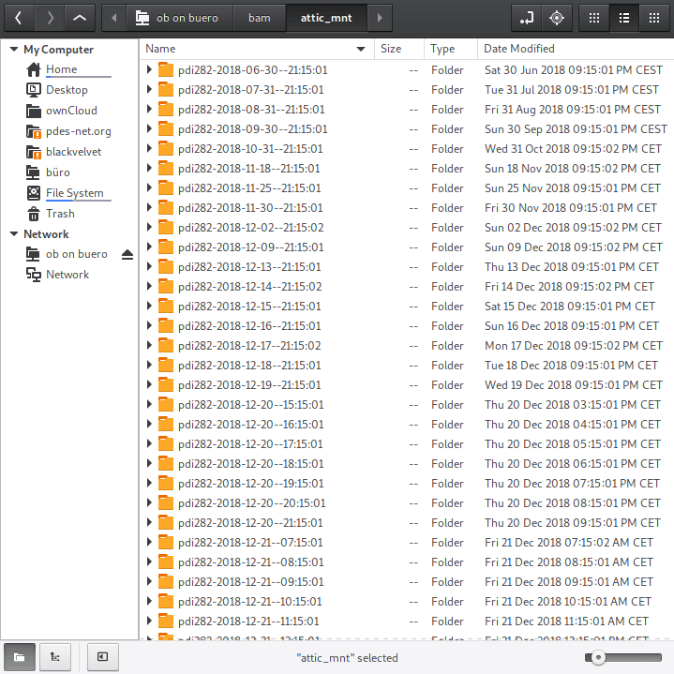Hide the sidebar with bottom toggle button
The width and height of the screenshot is (674, 674).
(103, 657)
